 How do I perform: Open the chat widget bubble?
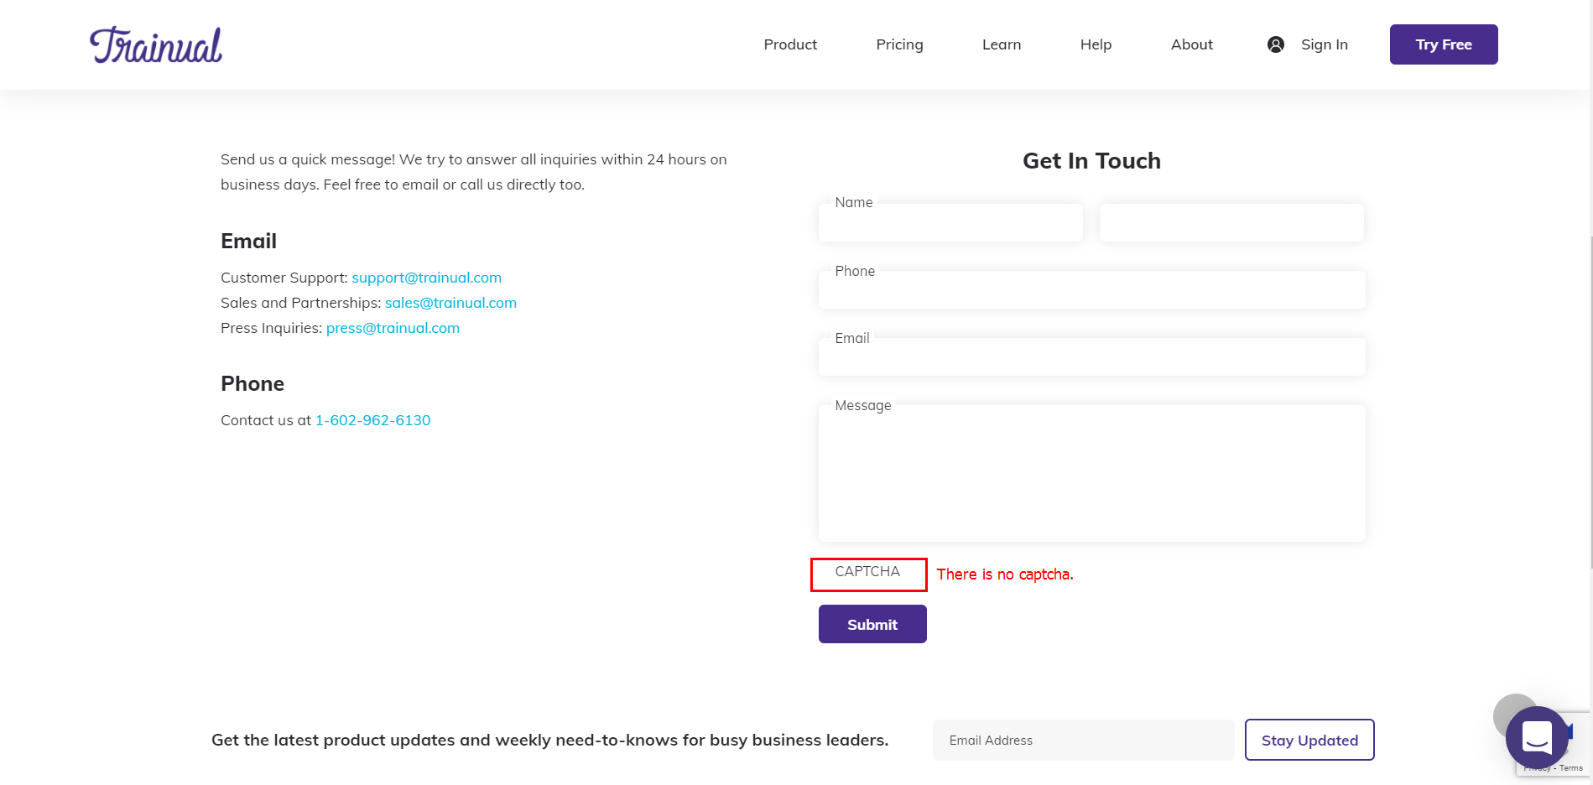(1537, 738)
